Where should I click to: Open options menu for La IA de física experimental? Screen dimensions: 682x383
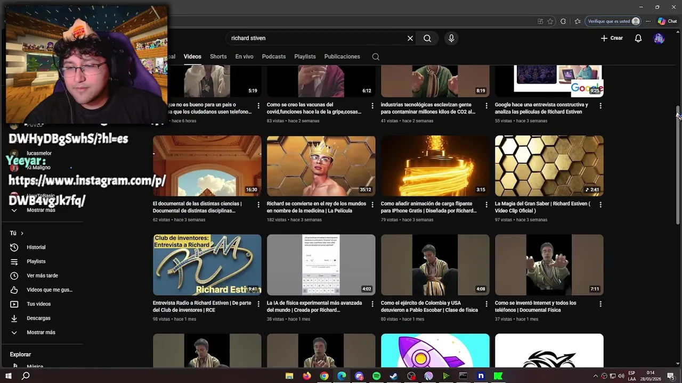tap(372, 304)
